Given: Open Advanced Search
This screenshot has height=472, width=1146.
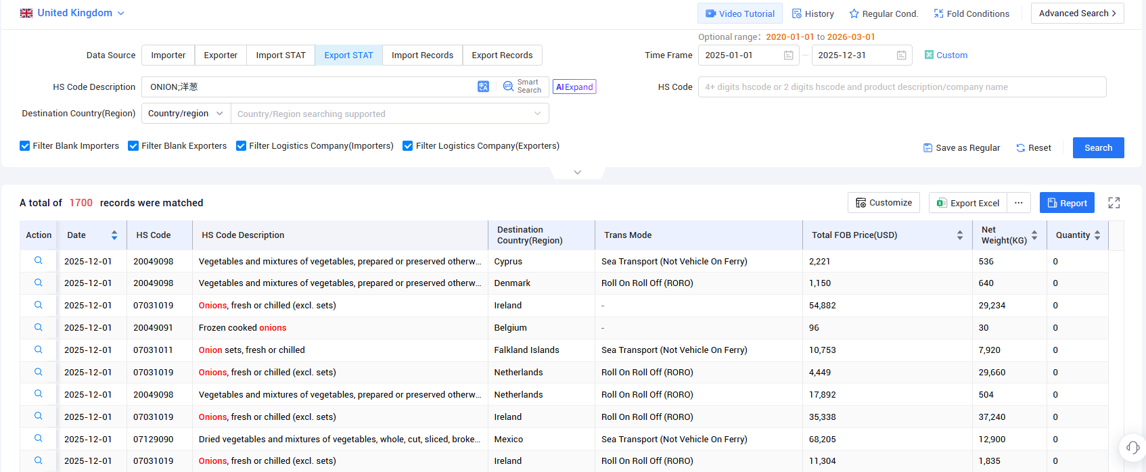Looking at the screenshot, I should coord(1077,13).
